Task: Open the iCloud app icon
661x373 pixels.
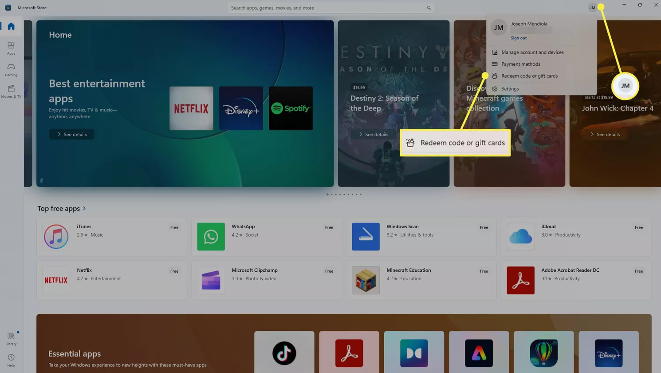Action: coord(520,237)
